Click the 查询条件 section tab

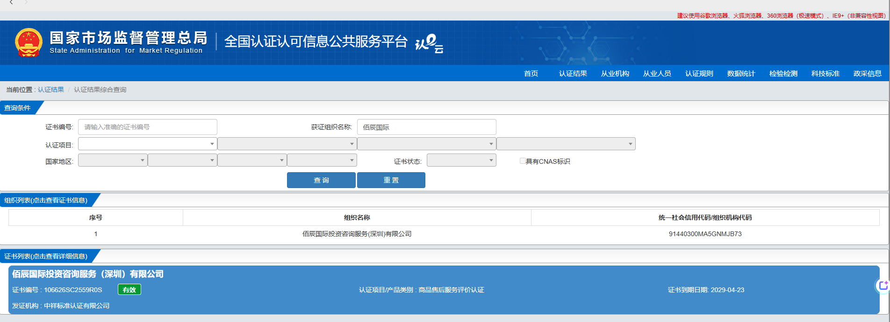[19, 108]
